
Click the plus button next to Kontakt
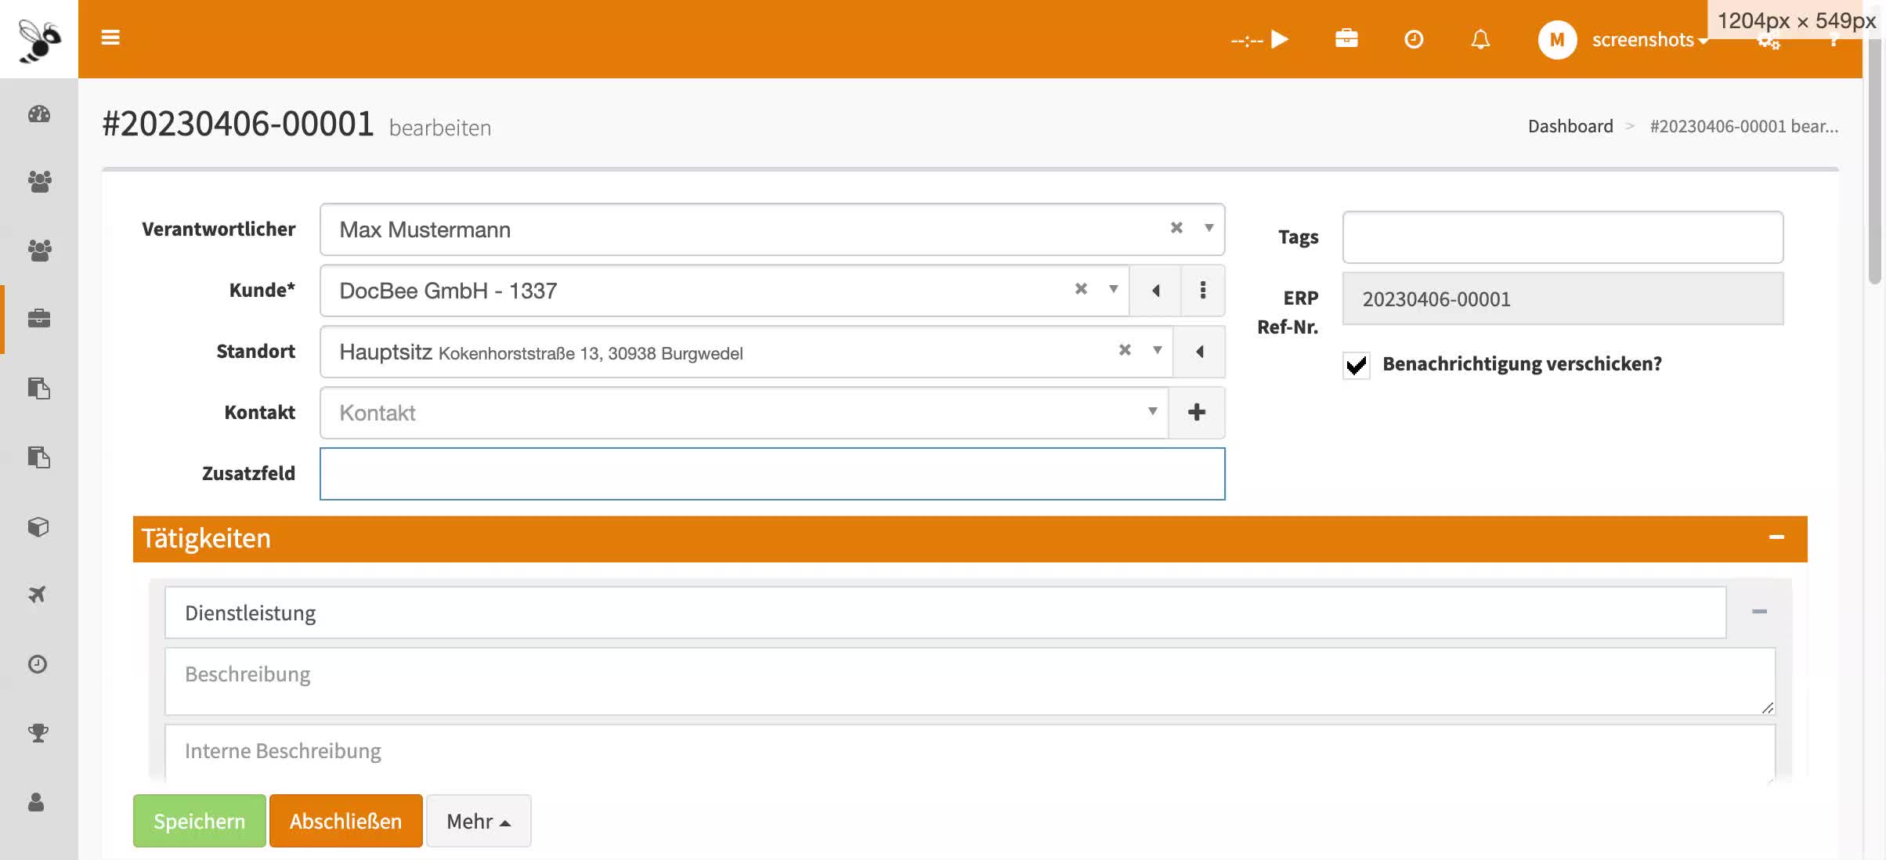1197,413
